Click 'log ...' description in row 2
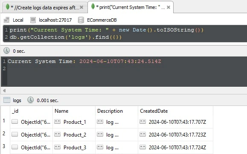 pos(112,135)
